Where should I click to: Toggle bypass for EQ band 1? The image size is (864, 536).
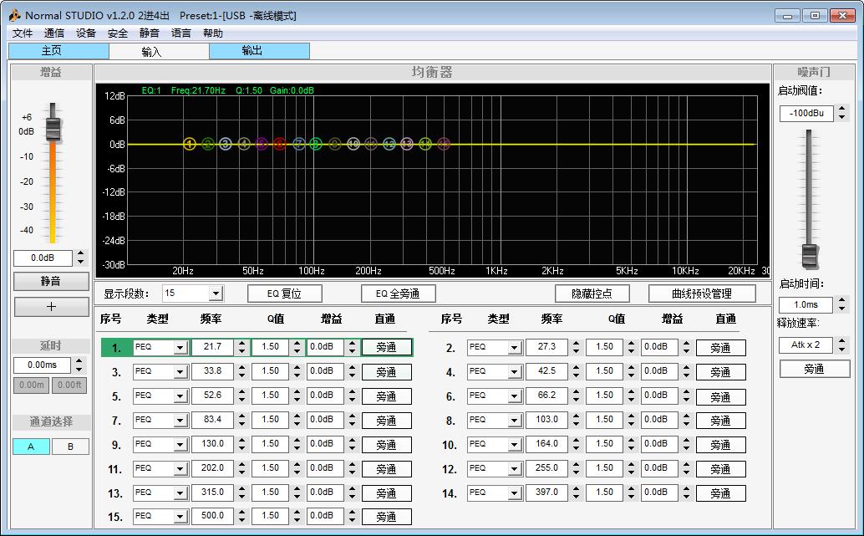click(x=386, y=348)
